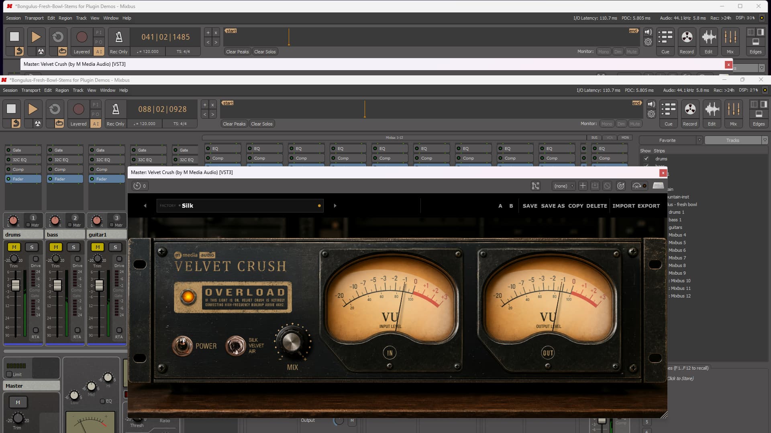Click EXPORT in the Velvet Crush preset bar
Image resolution: width=771 pixels, height=433 pixels.
(649, 206)
